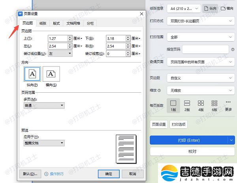
Task: Confirm with the 确定 button
Action: 109,174
